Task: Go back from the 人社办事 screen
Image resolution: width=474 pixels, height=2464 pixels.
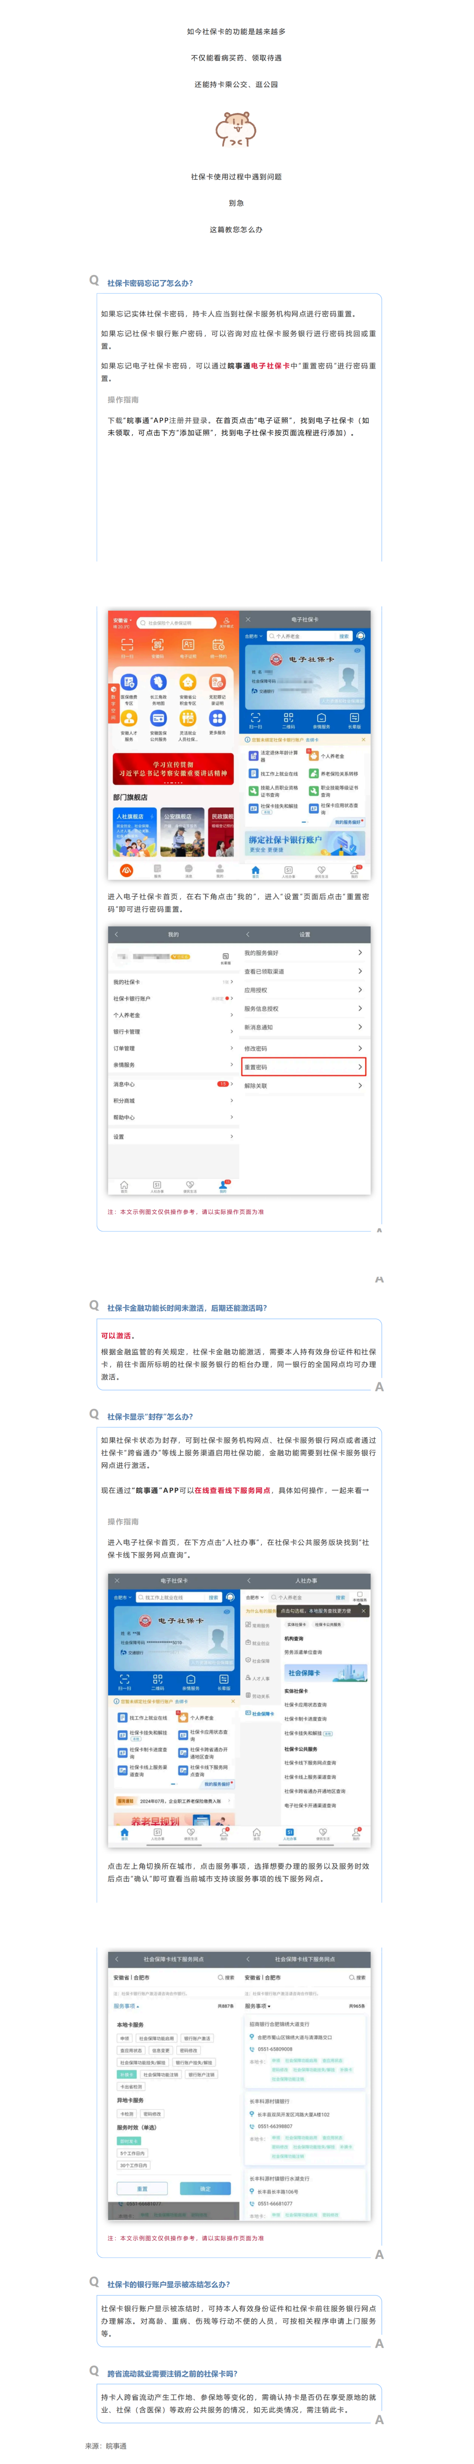Action: point(249,1581)
